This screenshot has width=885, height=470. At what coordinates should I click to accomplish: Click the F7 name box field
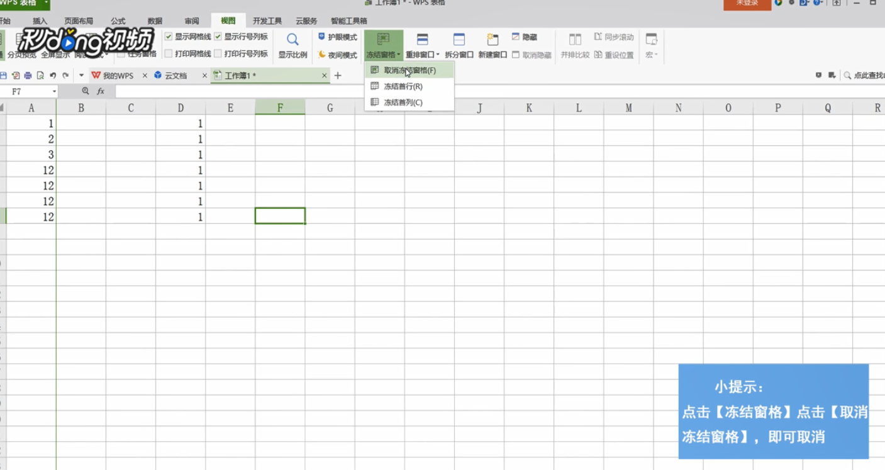26,92
